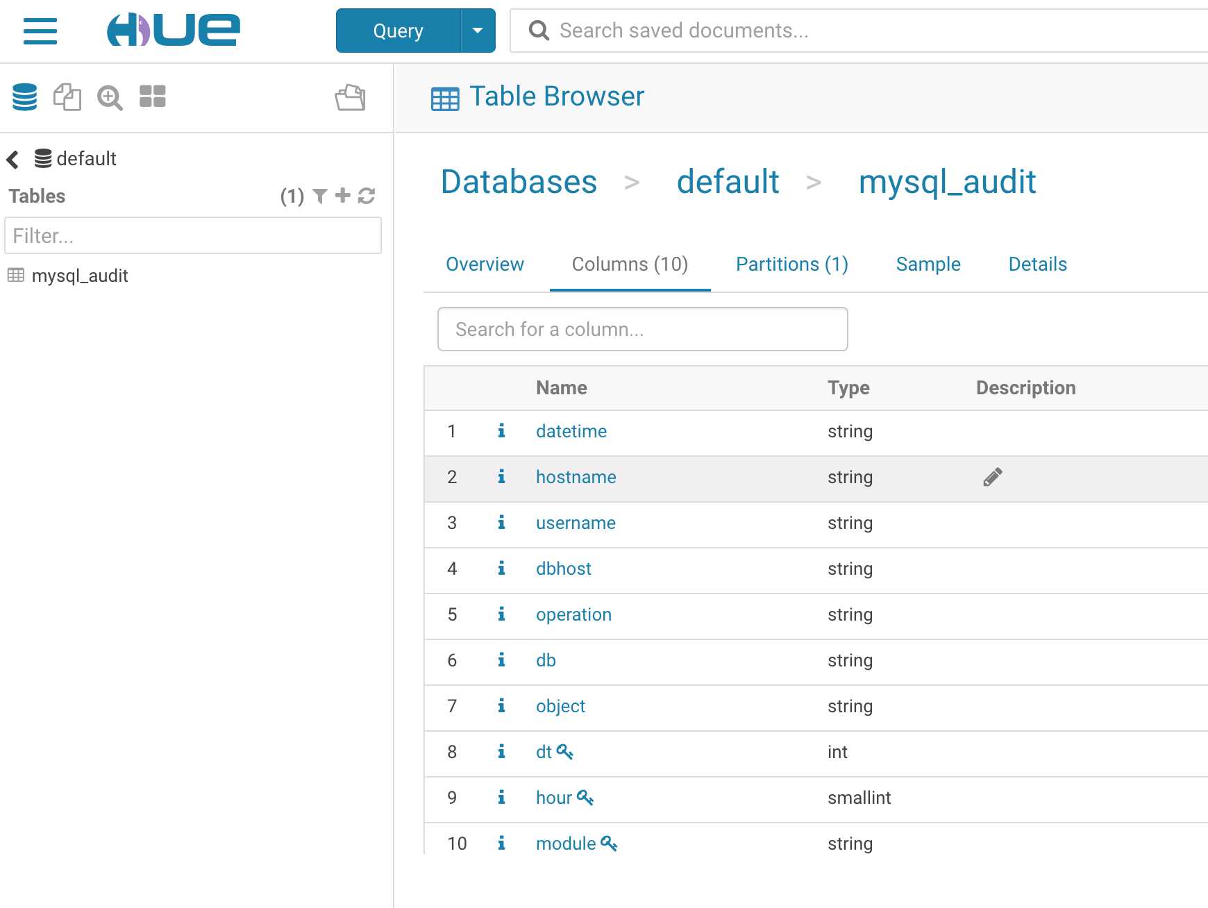Image resolution: width=1208 pixels, height=908 pixels.
Task: Switch to the Partitions (1) tab
Action: tap(792, 264)
